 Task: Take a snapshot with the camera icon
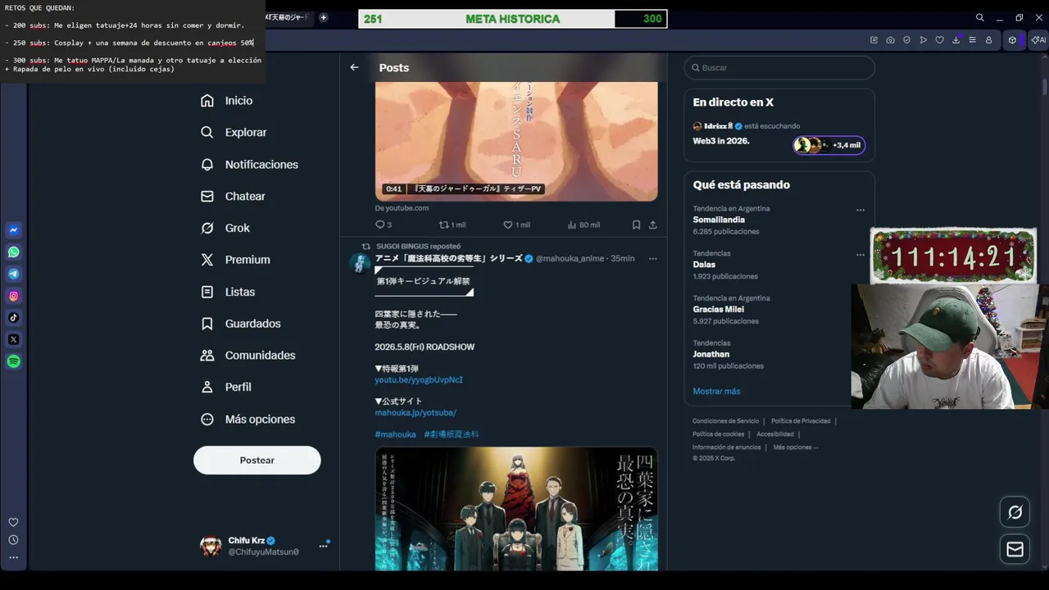point(890,40)
